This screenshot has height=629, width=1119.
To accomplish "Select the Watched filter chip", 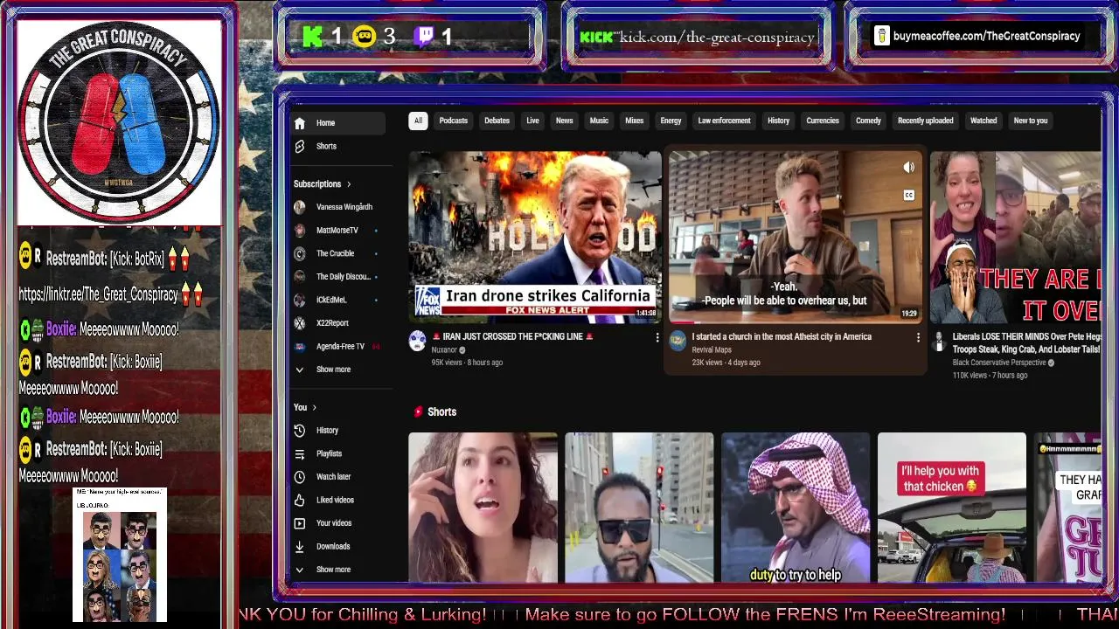I will coord(983,121).
